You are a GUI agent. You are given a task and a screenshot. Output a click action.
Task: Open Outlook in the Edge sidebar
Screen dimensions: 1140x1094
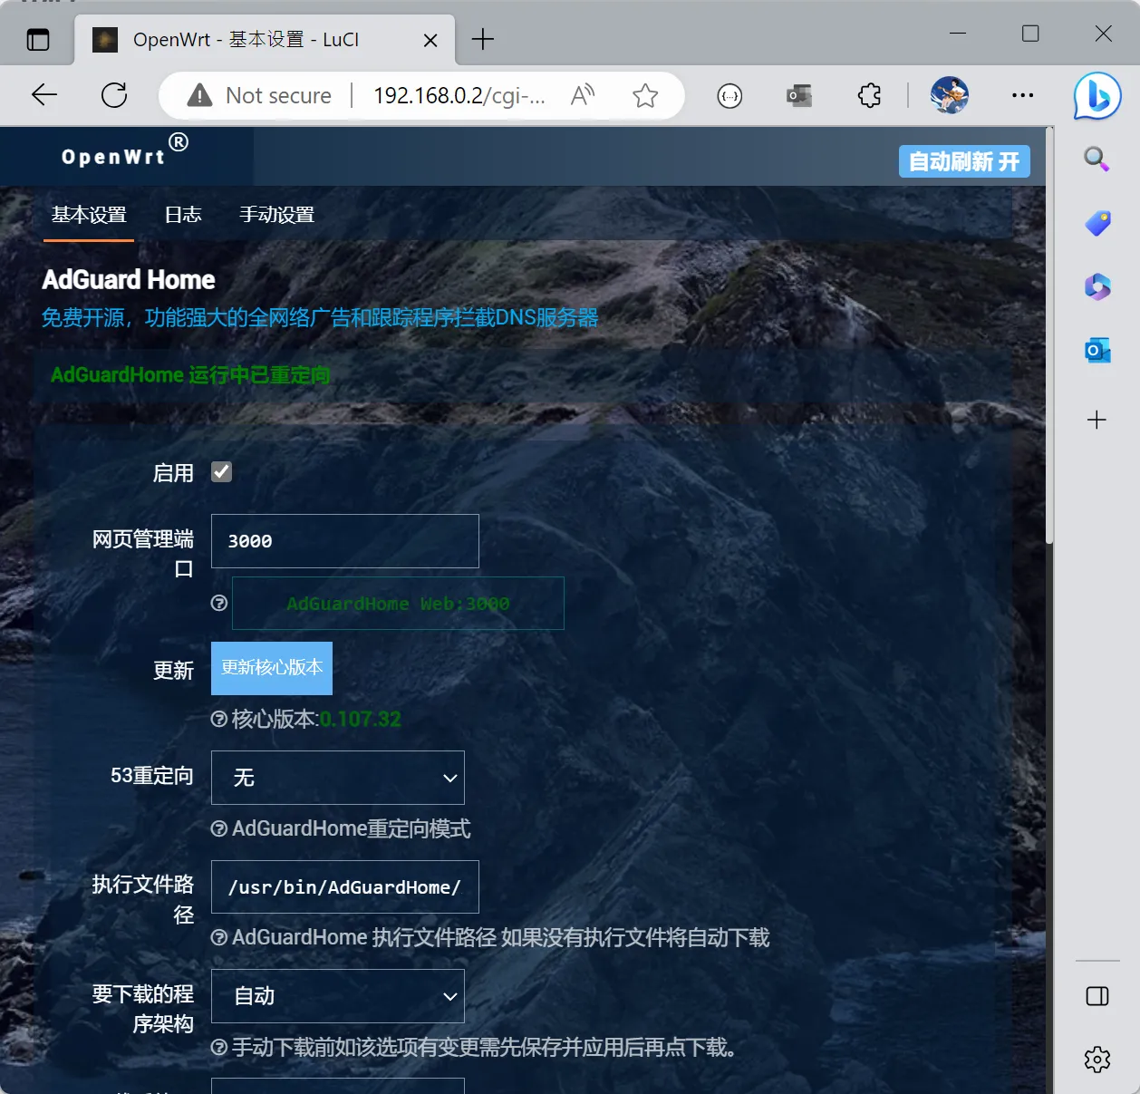(1097, 351)
